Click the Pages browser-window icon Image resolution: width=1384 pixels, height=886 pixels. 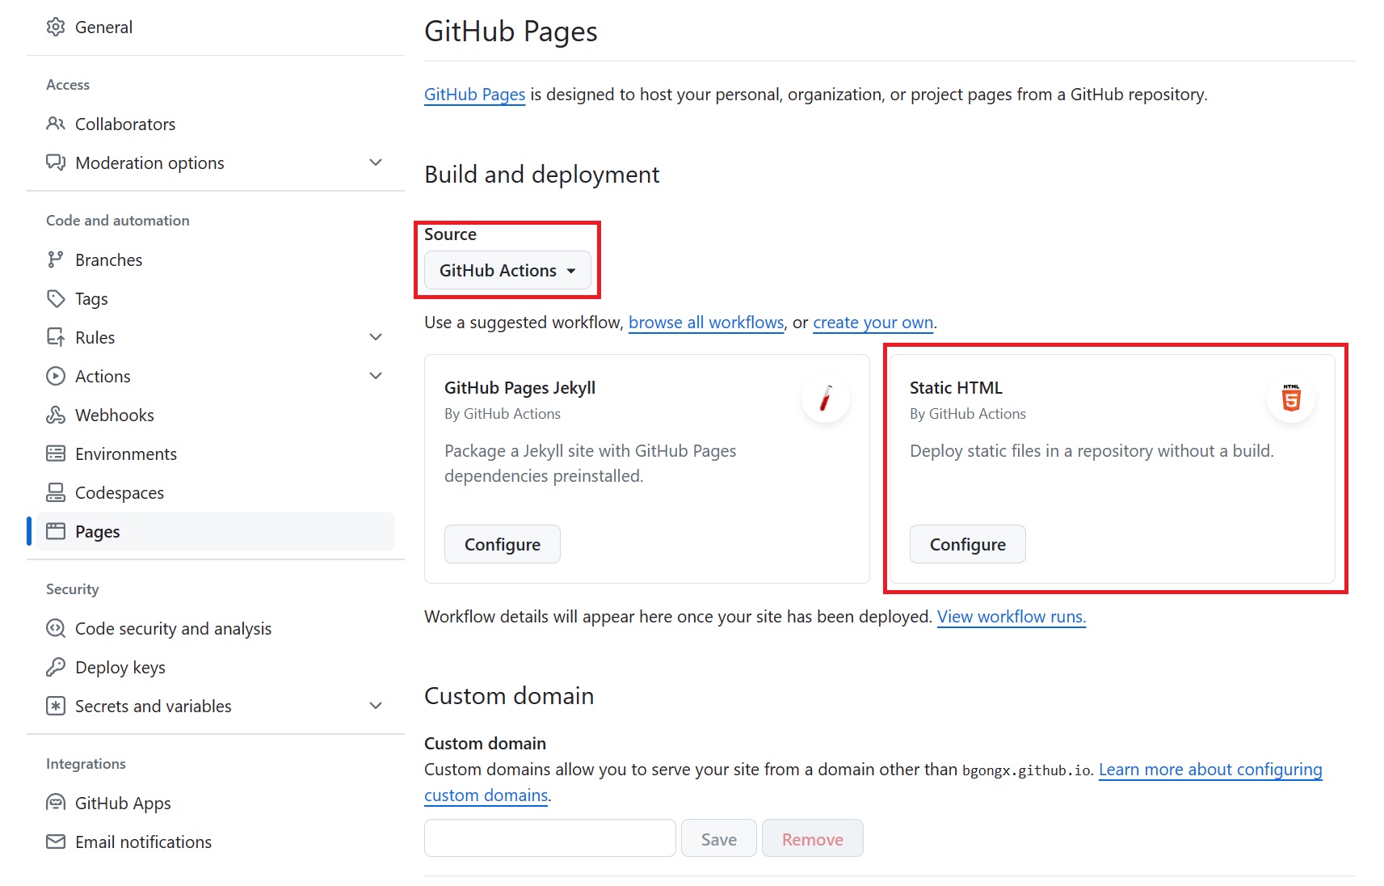pos(56,531)
